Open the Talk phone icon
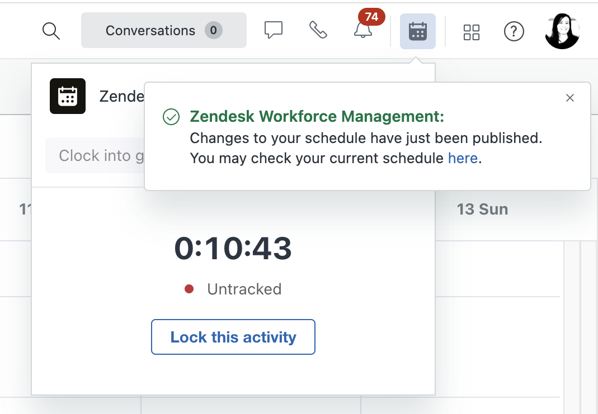Image resolution: width=598 pixels, height=414 pixels. point(318,30)
